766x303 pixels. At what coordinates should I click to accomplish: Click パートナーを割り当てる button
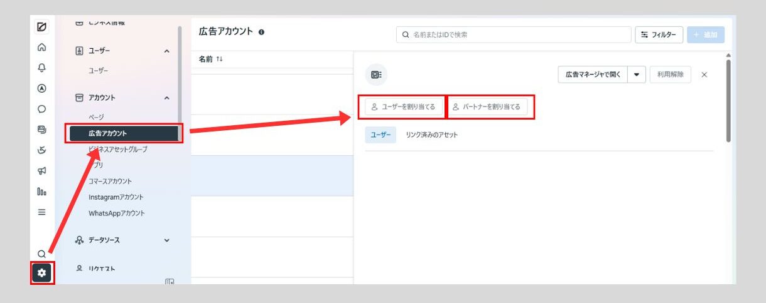pos(487,107)
